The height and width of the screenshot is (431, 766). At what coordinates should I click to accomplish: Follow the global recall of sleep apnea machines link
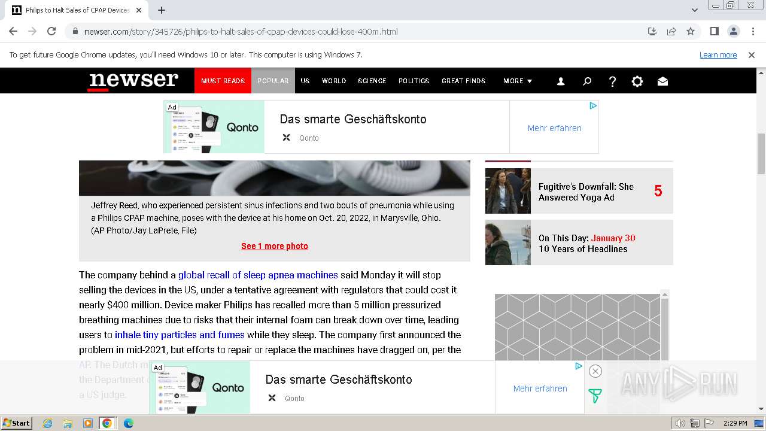point(258,275)
